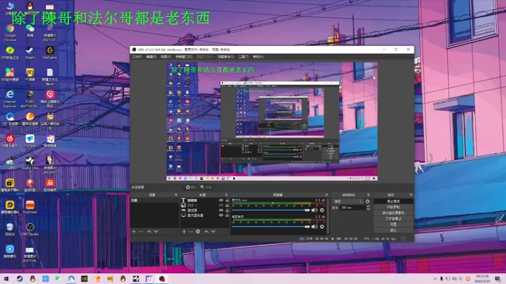The height and width of the screenshot is (284, 506).
Task: Open source properties gear in Sources panel toolbar
Action: pos(198,232)
